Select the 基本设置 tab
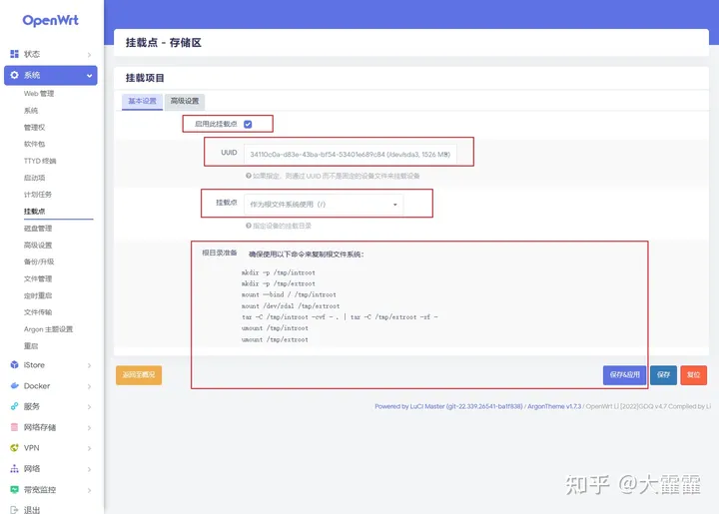Image resolution: width=719 pixels, height=514 pixels. point(140,101)
